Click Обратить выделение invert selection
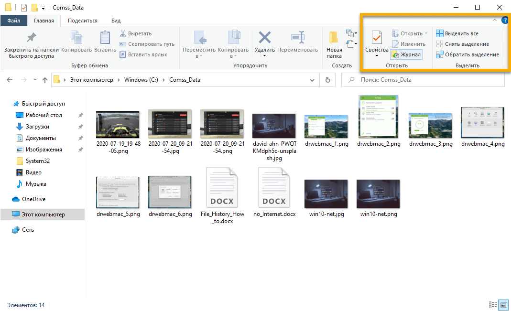This screenshot has height=311, width=511. tap(468, 54)
